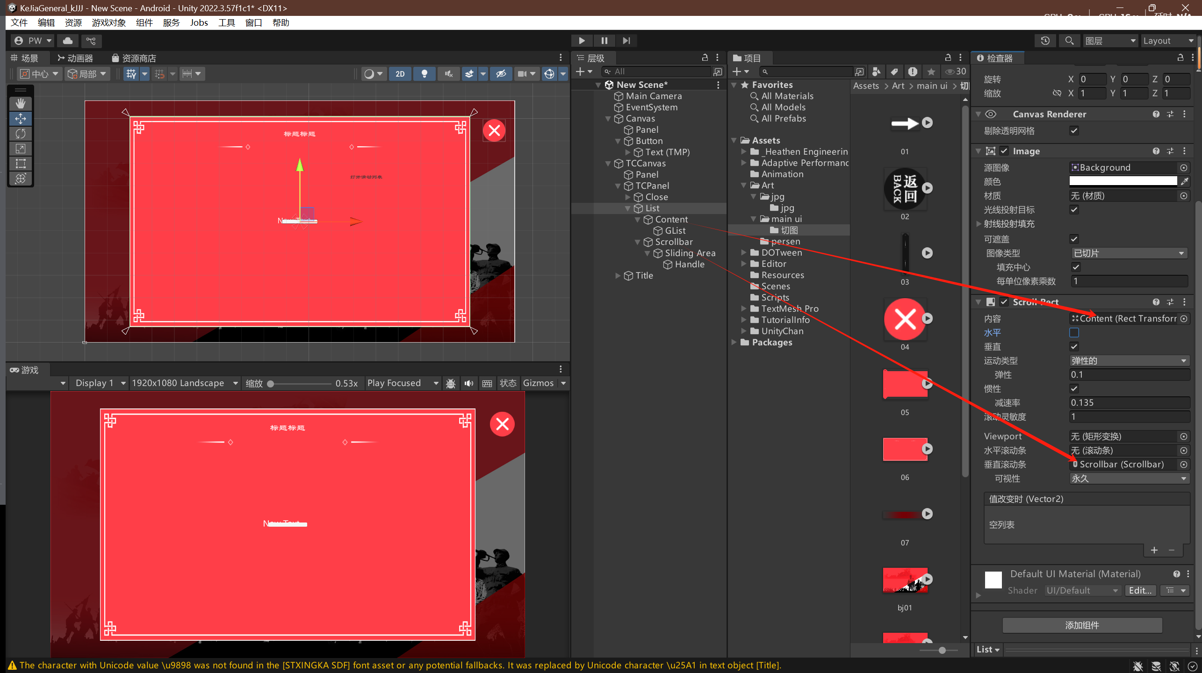This screenshot has width=1202, height=673.
Task: Open the cloud services icon
Action: [x=68, y=41]
